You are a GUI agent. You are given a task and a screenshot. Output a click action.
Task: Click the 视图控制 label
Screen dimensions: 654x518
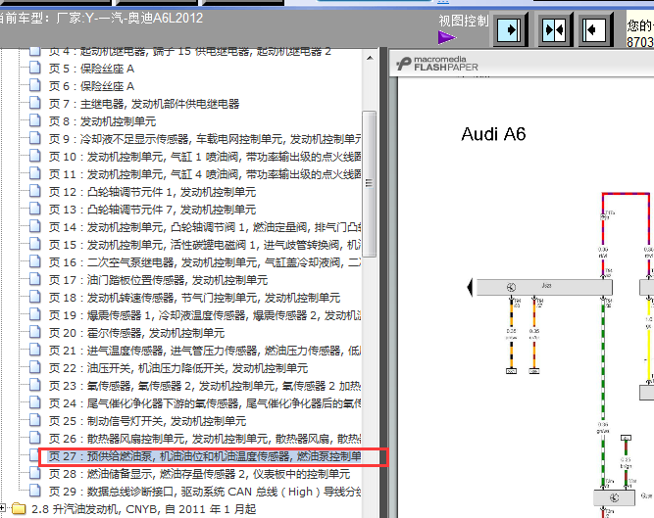pyautogui.click(x=463, y=21)
